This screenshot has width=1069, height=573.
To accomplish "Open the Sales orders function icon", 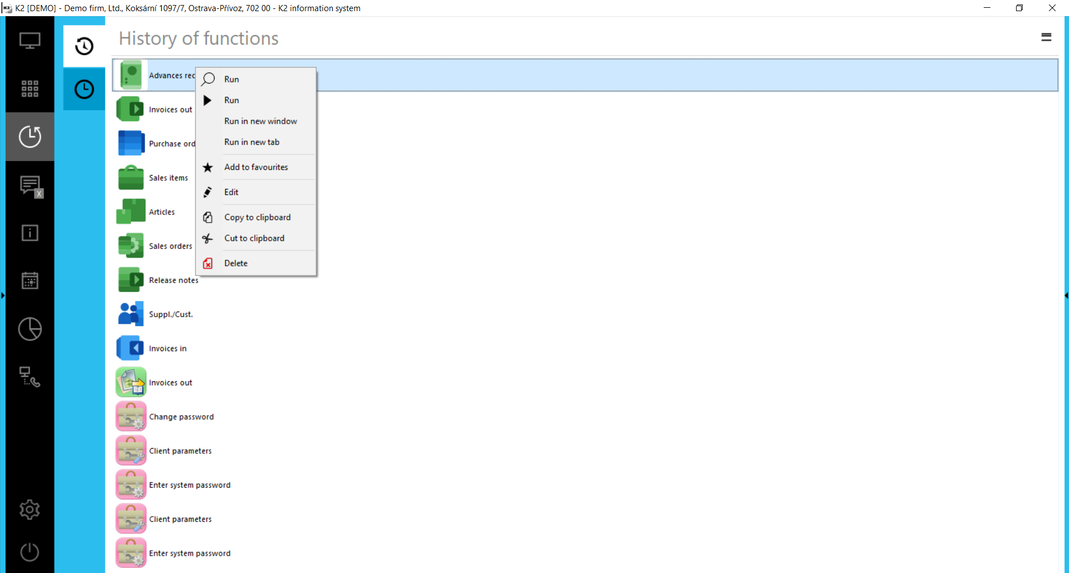I will click(131, 246).
